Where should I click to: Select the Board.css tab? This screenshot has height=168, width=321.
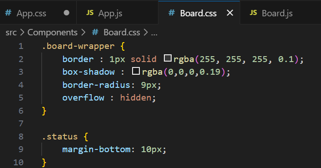pos(199,13)
